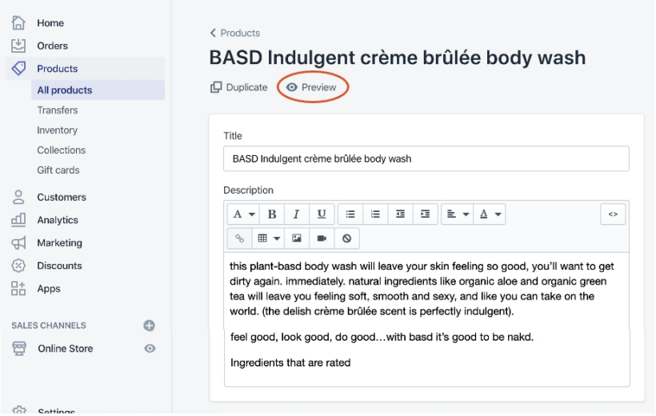Open the insert table dropdown
This screenshot has height=416, width=656.
268,238
